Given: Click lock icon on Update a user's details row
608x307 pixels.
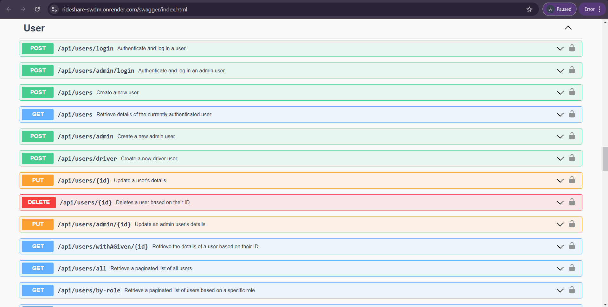Looking at the screenshot, I should [572, 180].
